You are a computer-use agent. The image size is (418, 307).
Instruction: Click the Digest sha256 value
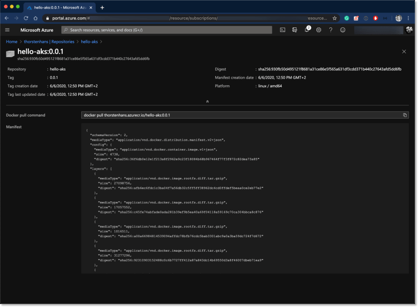point(329,69)
